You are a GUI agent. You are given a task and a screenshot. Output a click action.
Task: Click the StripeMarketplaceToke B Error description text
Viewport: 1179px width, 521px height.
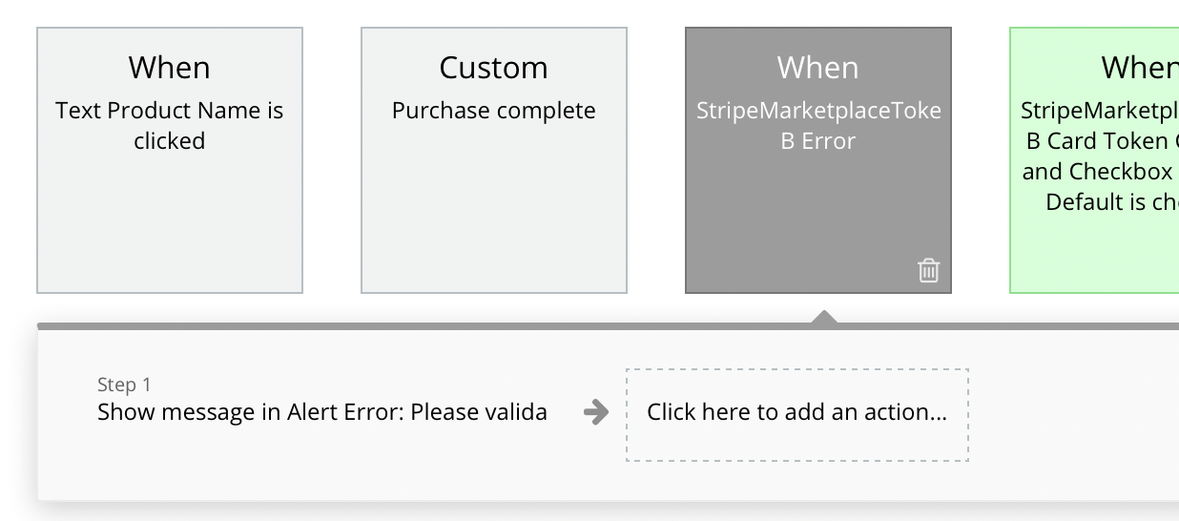(818, 126)
